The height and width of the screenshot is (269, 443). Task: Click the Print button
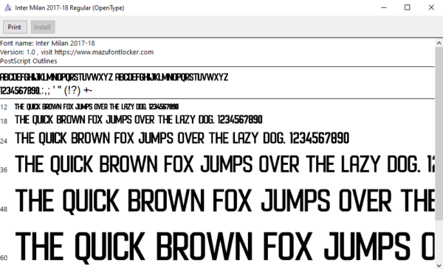[x=15, y=27]
